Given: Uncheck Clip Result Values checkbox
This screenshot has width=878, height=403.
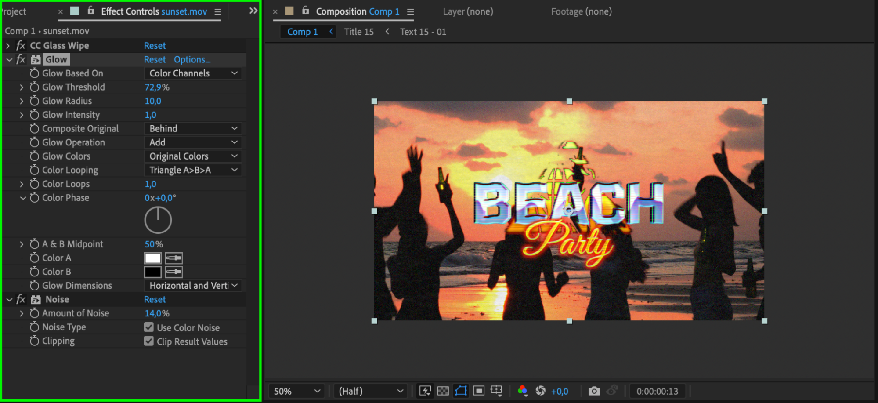Looking at the screenshot, I should [x=149, y=341].
